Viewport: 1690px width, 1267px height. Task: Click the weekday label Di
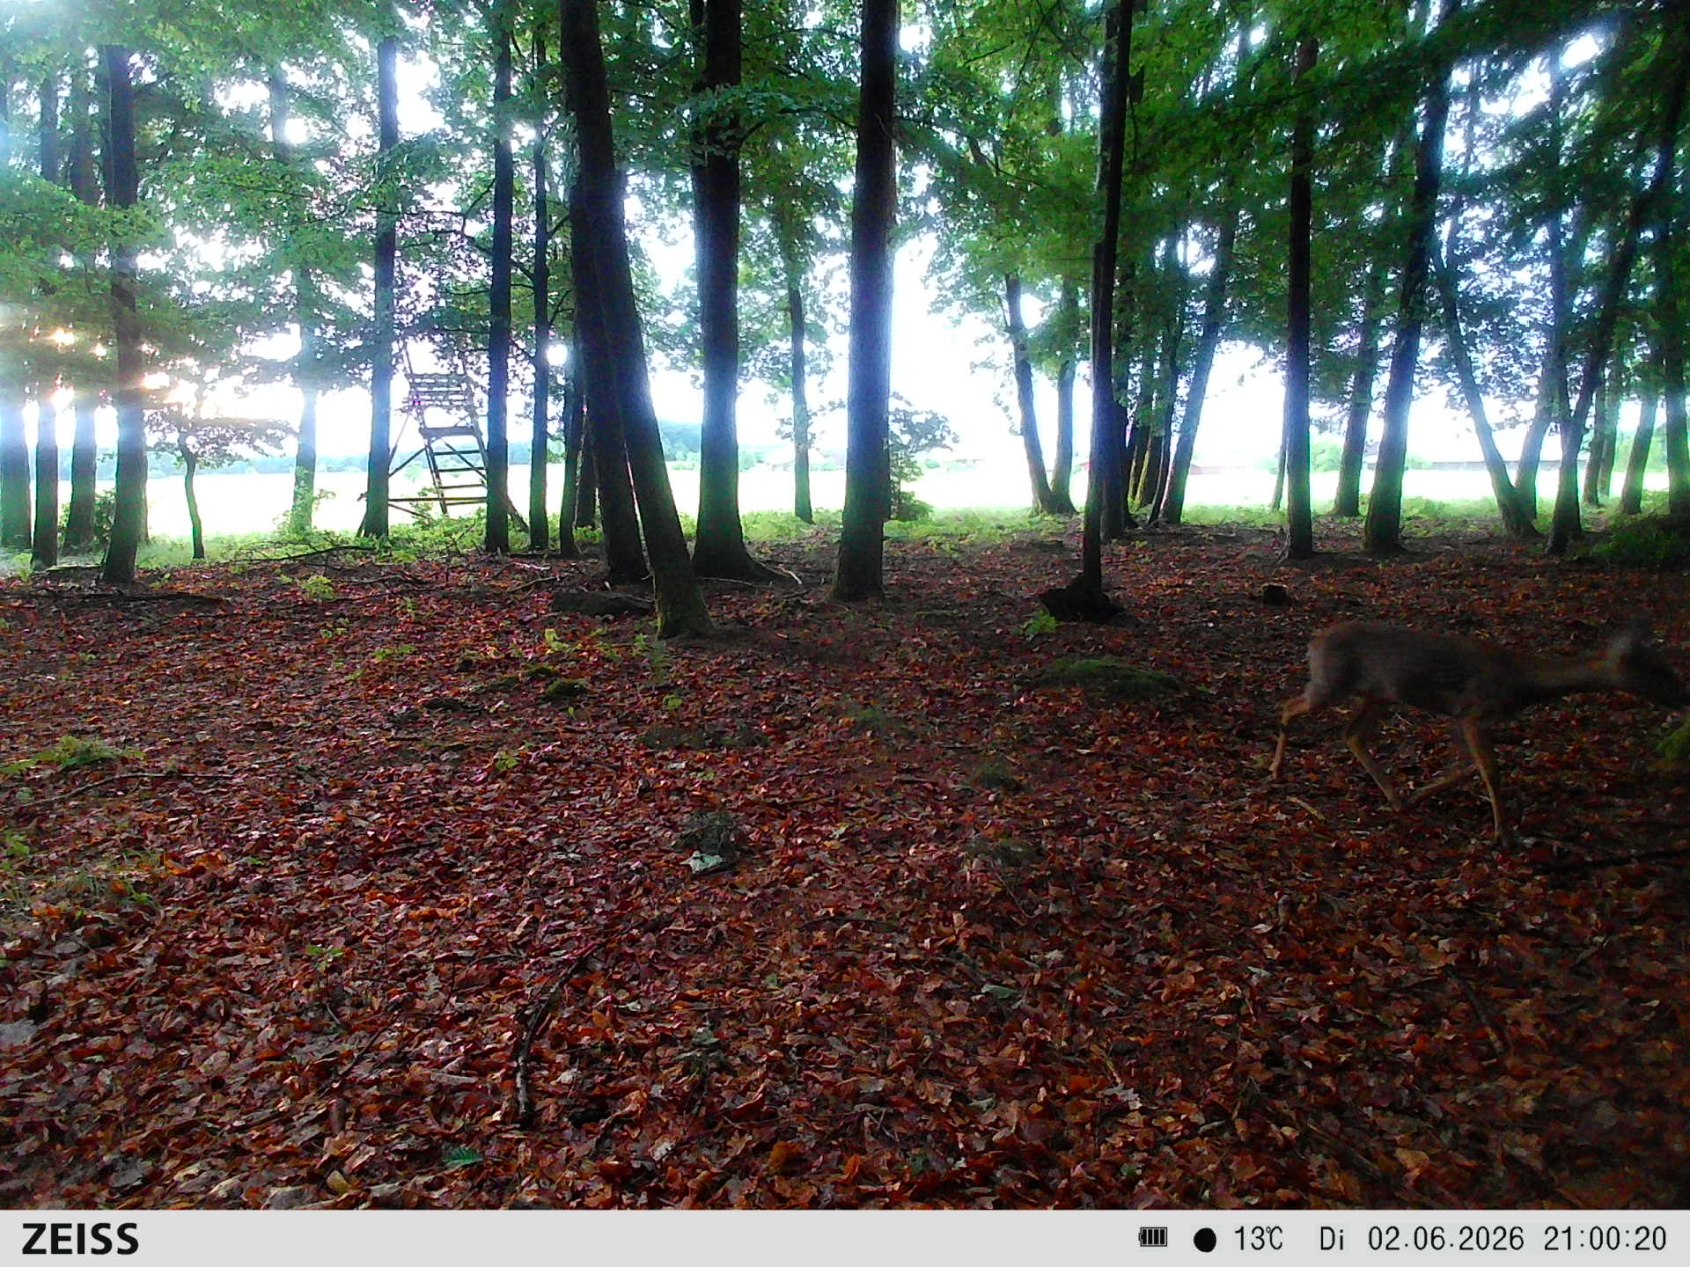(1331, 1239)
